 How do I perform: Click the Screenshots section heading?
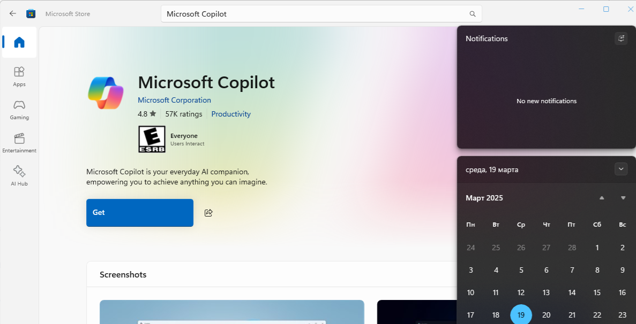tap(123, 275)
